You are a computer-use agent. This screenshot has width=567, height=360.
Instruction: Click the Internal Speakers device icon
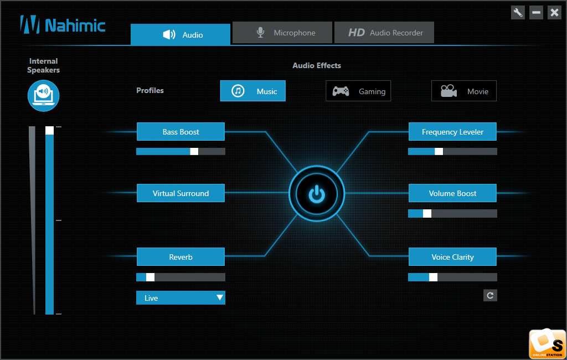43,96
